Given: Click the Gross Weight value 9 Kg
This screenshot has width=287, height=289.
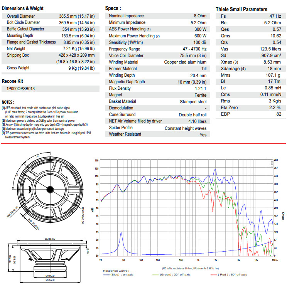Looking at the screenshot, I should (x=81, y=68).
